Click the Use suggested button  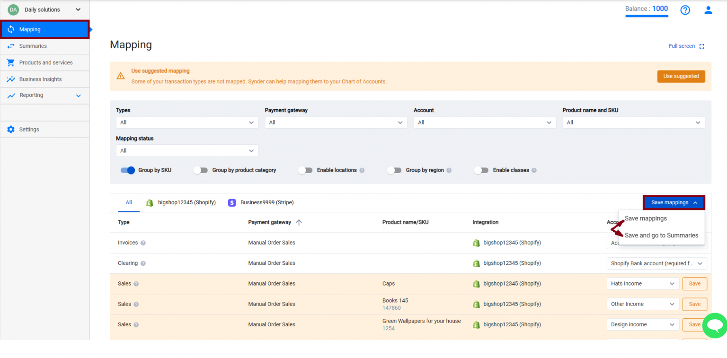point(681,76)
